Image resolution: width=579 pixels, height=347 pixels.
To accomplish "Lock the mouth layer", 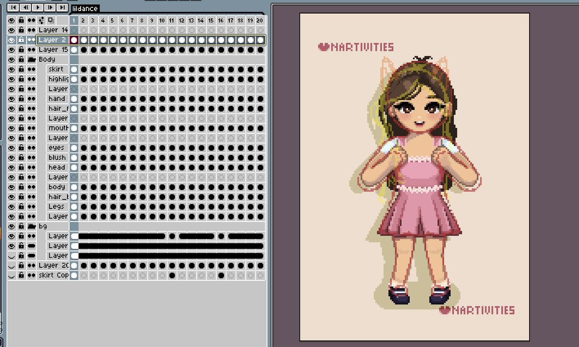I will click(x=21, y=128).
